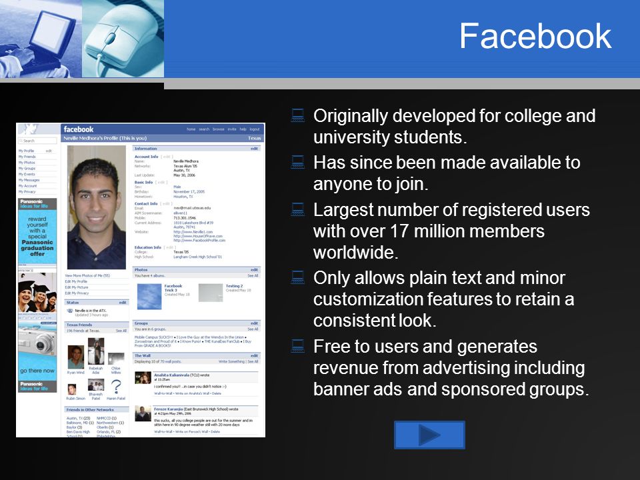640x480 pixels.
Task: Select the text 'banner ads and sponsored groups.'
Action: click(451, 389)
